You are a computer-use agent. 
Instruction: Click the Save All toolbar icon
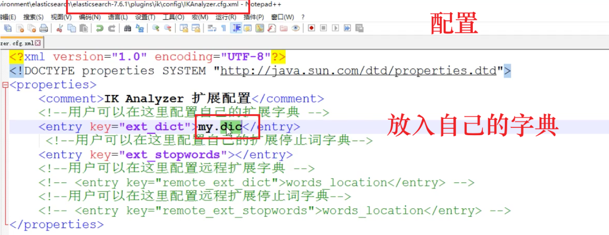pos(8,28)
